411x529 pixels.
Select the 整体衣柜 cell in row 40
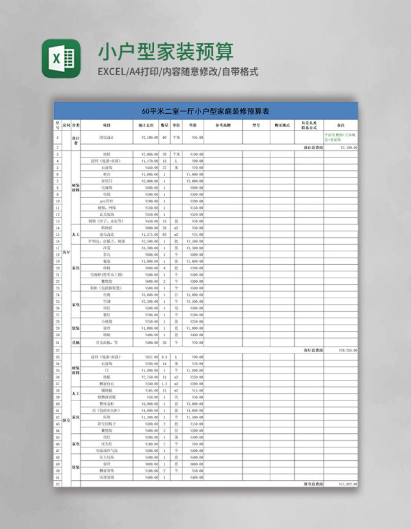click(107, 404)
